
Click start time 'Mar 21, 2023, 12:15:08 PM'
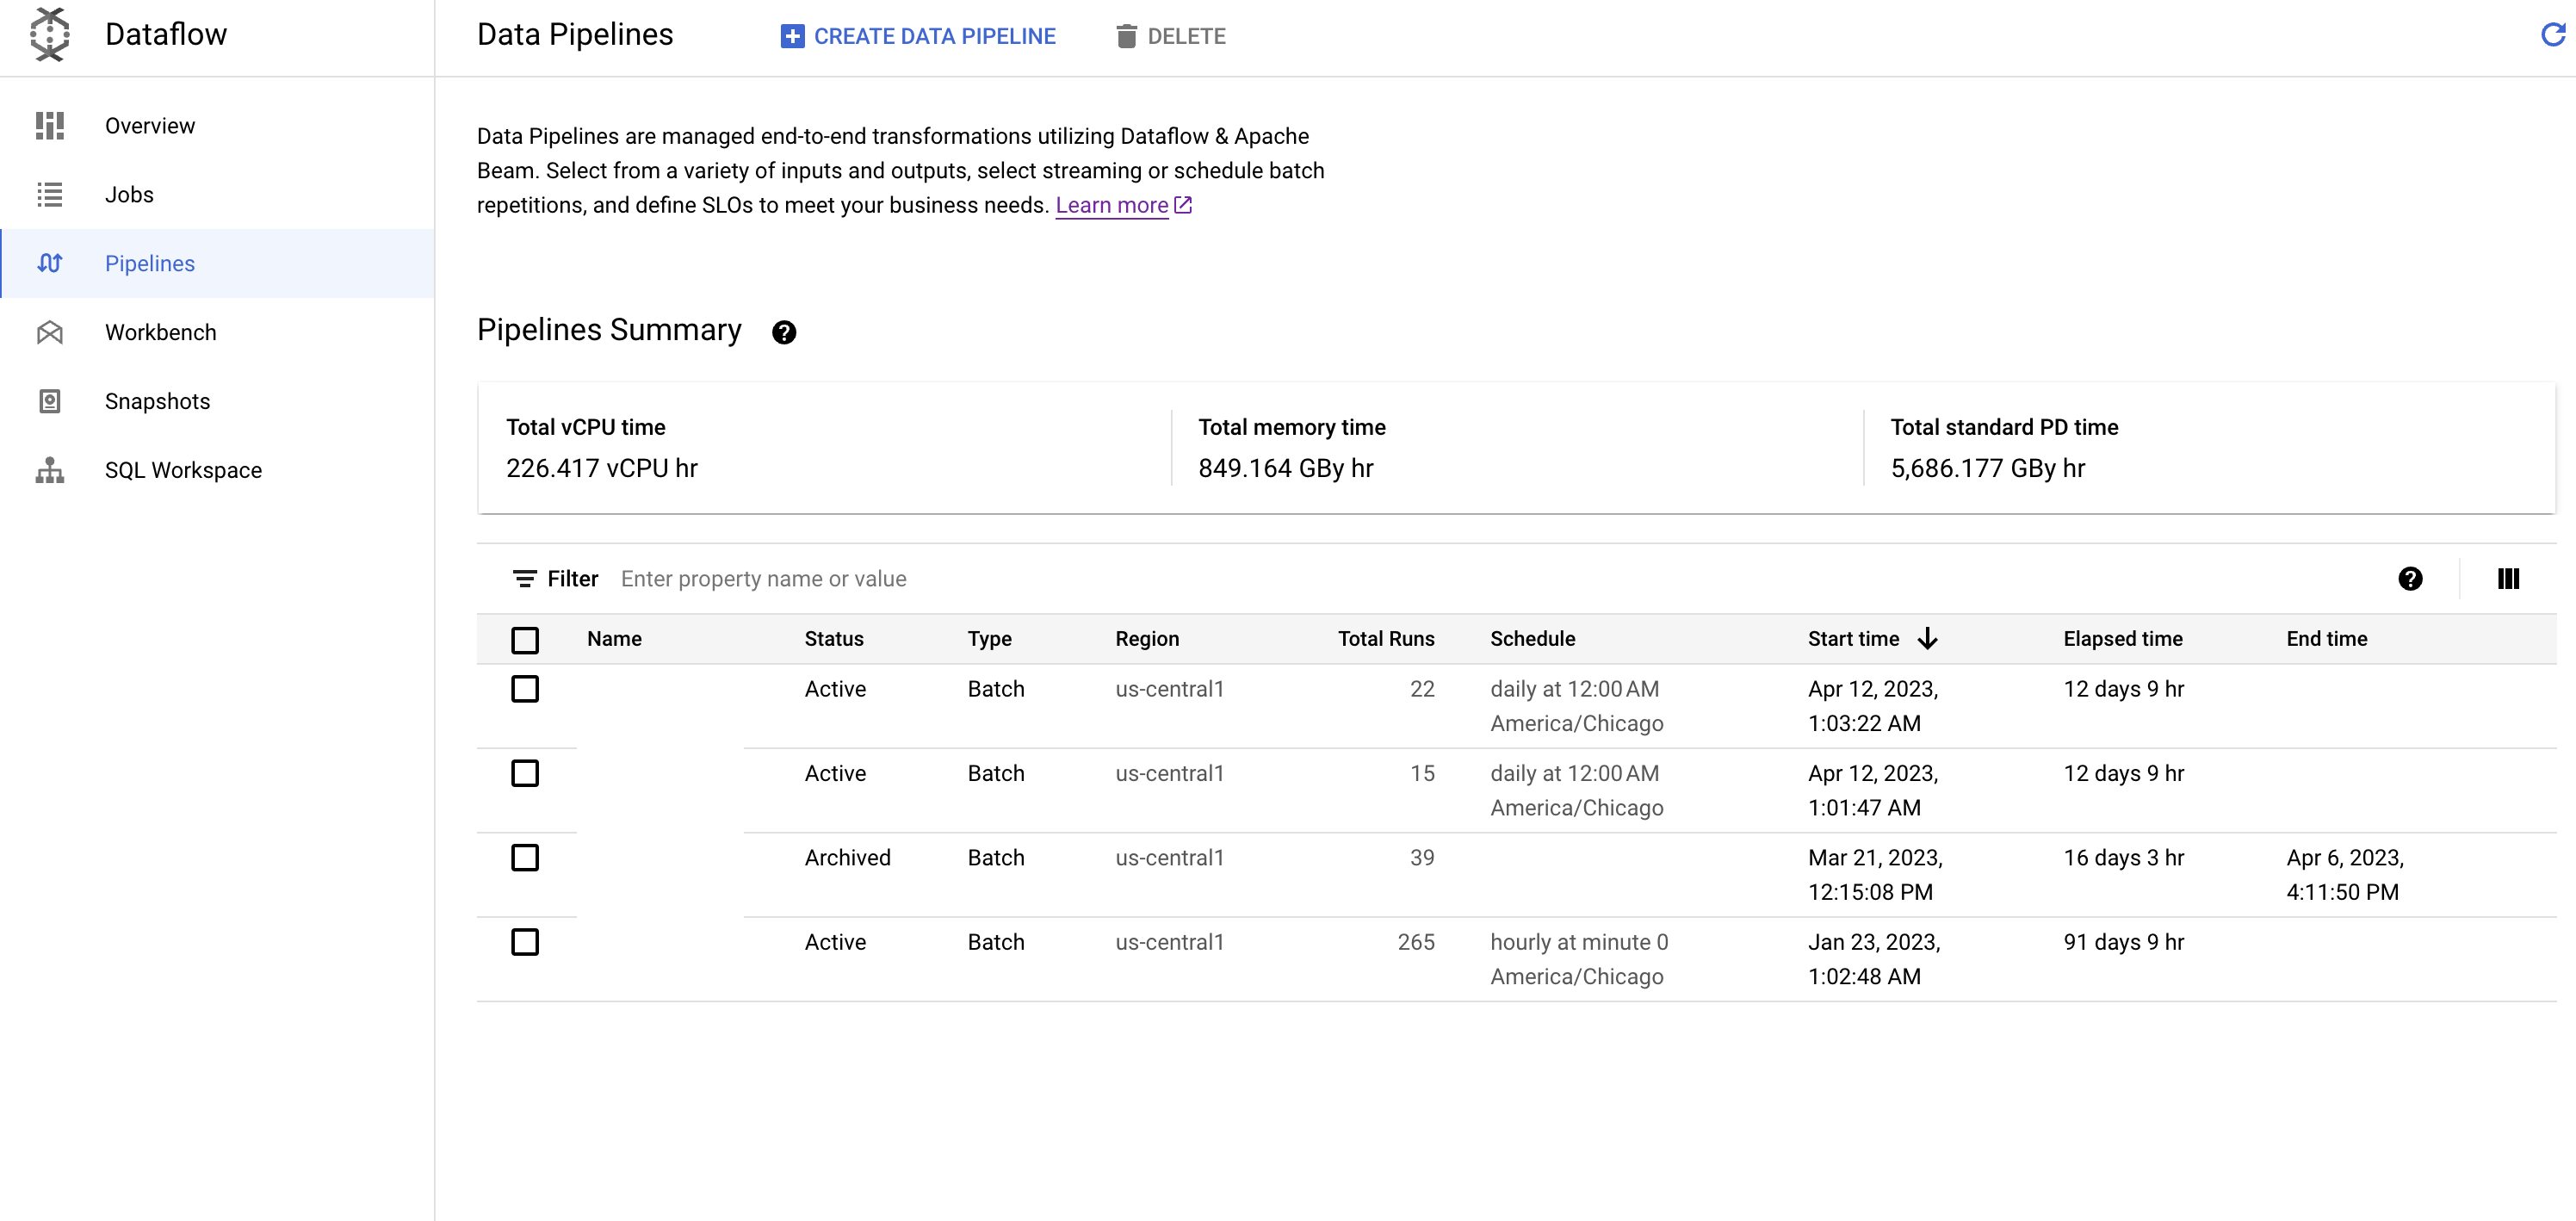1875,875
